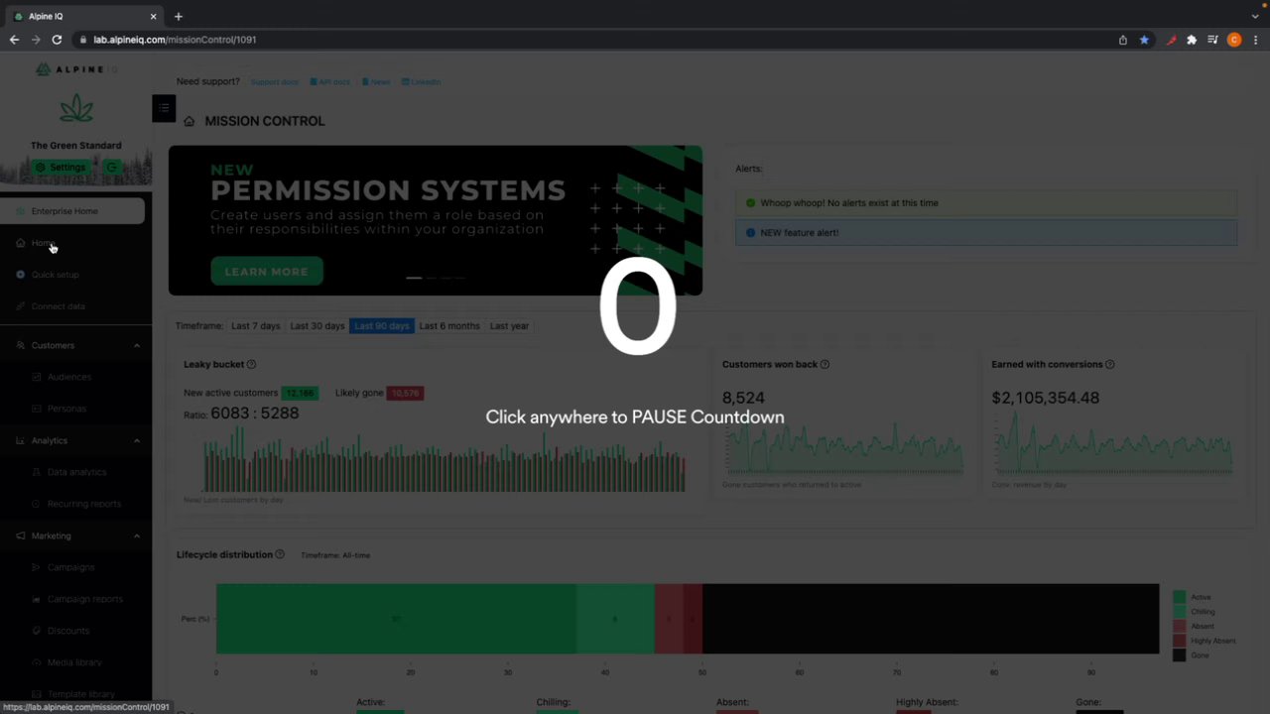Click the Lifecycle distribution help icon
This screenshot has height=714, width=1270.
pos(280,555)
